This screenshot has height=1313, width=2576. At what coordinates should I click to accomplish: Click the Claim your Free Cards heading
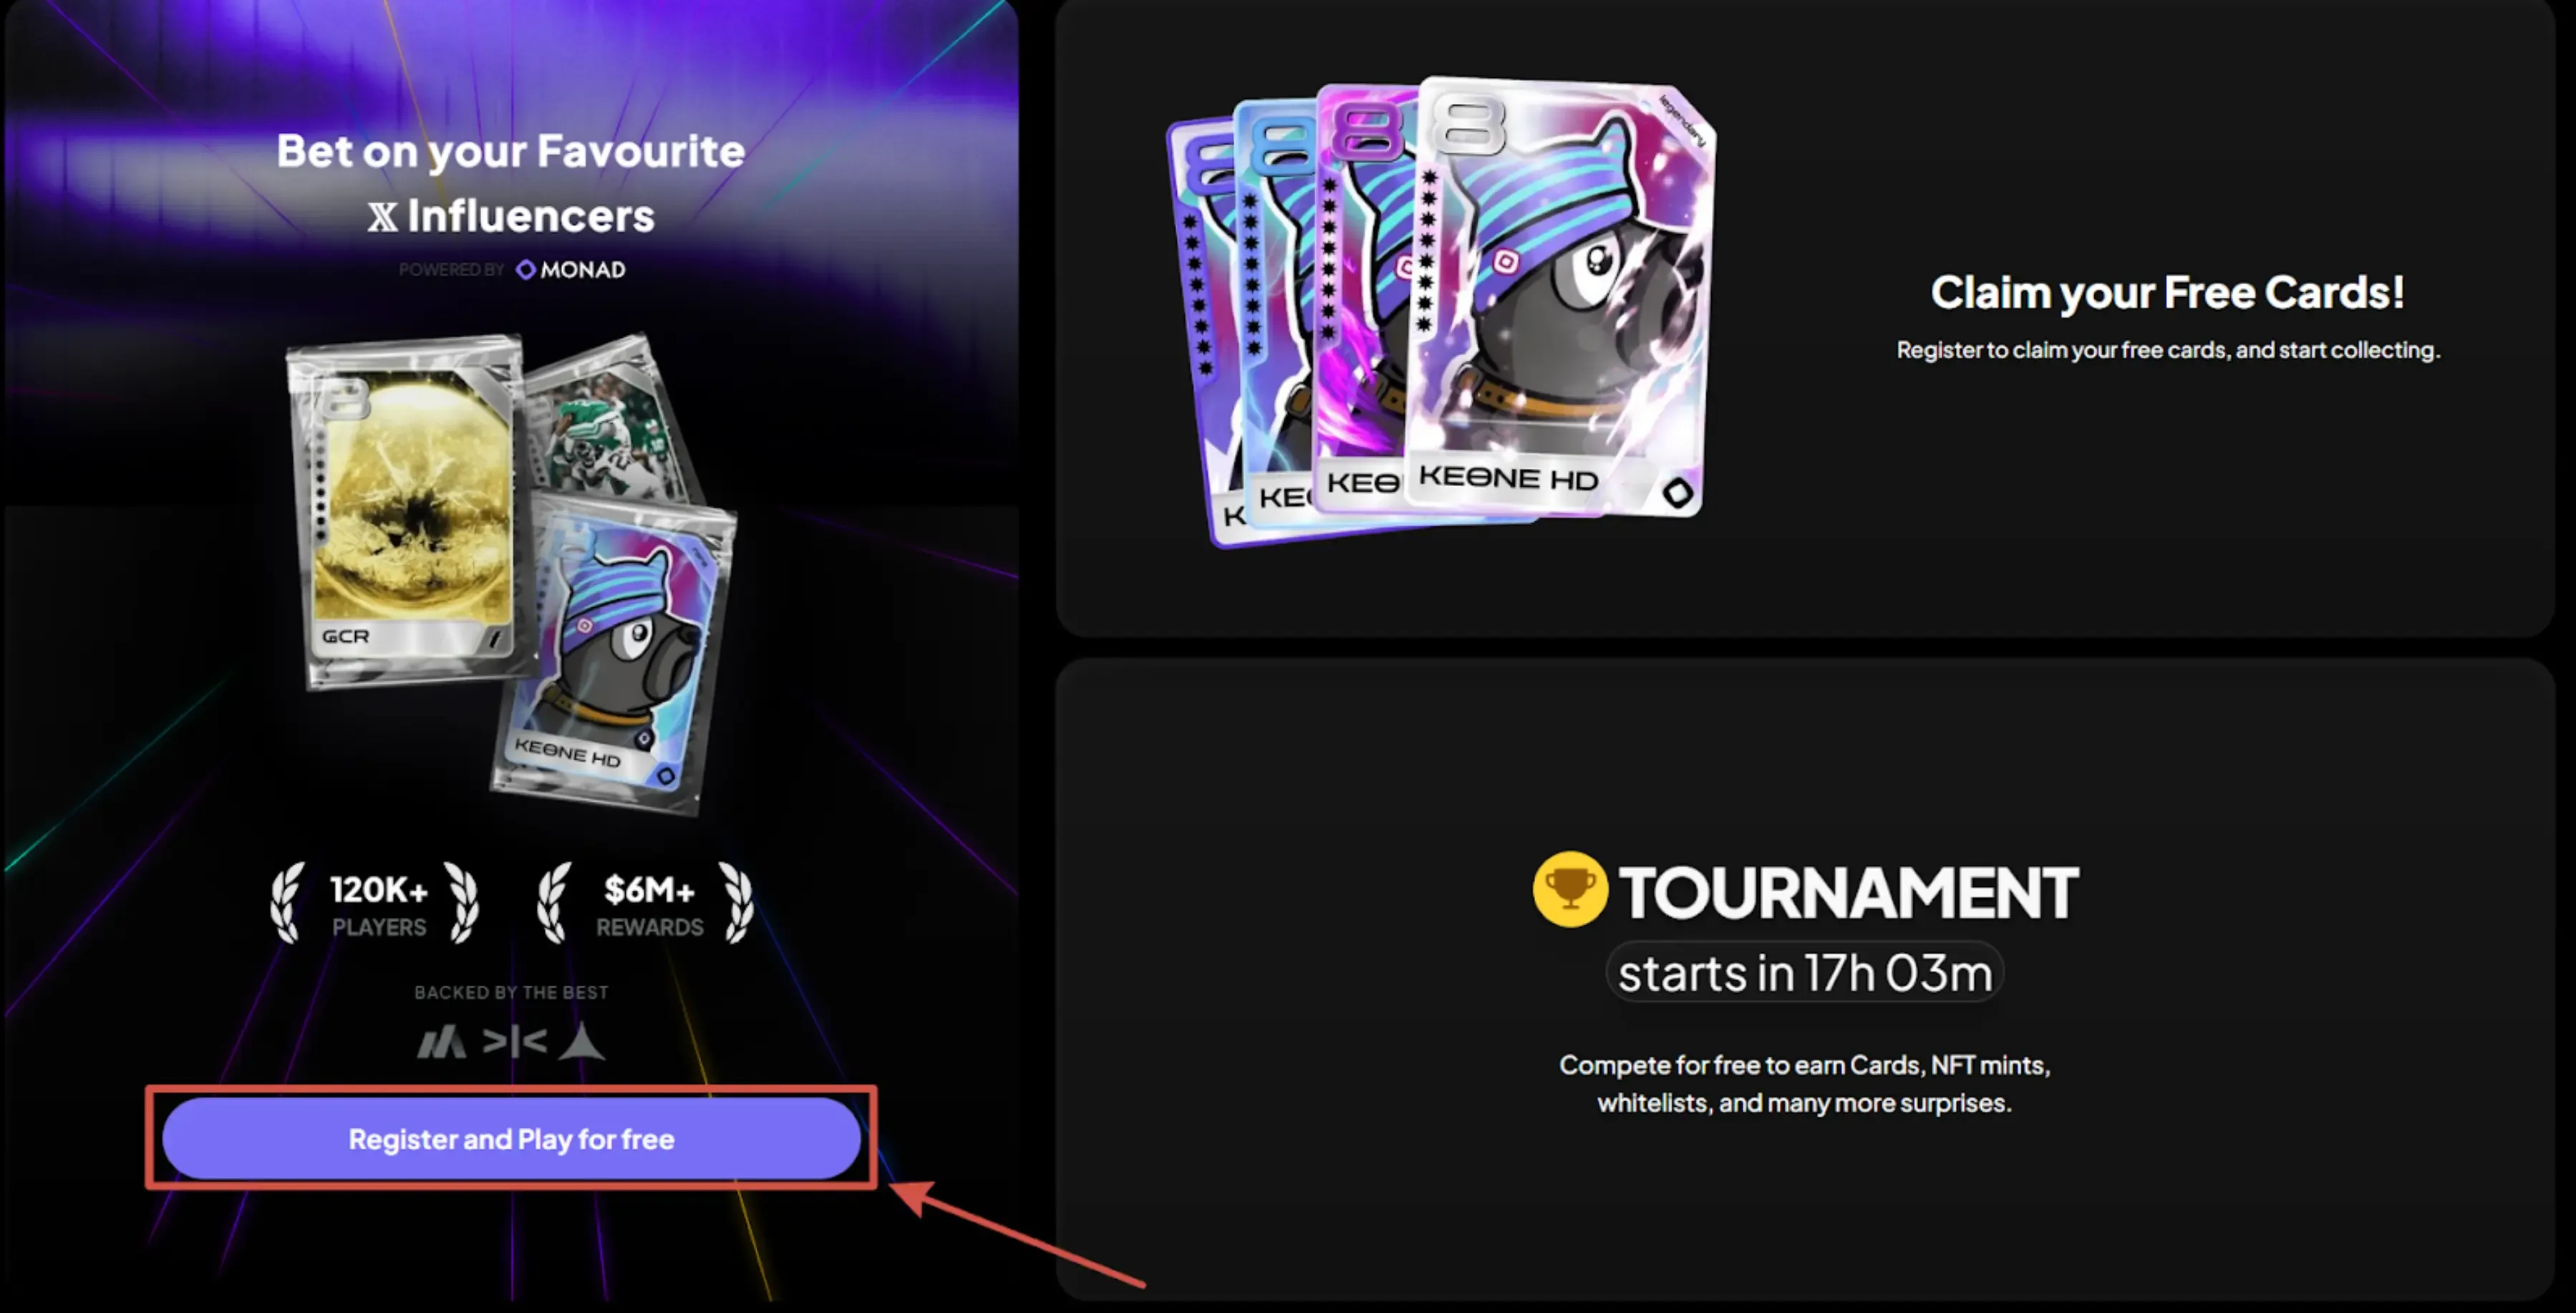pos(2167,293)
